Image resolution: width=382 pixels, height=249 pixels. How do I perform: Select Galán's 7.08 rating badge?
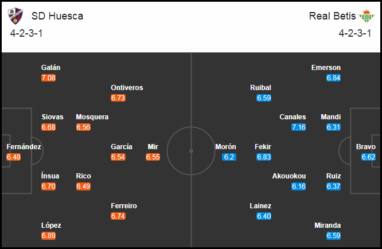[x=49, y=78]
